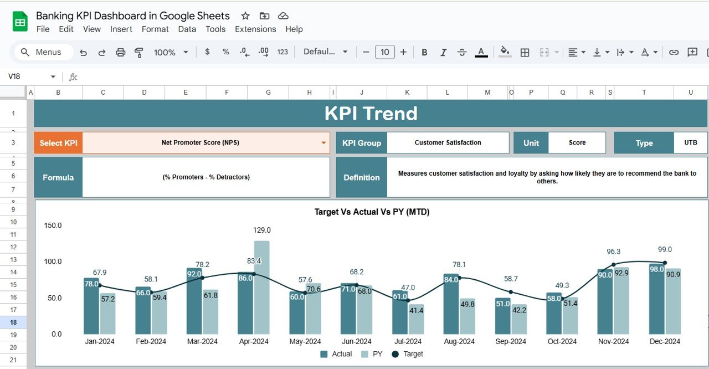Format as currency with dollar icon
Screen dimensions: 709x369
coord(207,52)
